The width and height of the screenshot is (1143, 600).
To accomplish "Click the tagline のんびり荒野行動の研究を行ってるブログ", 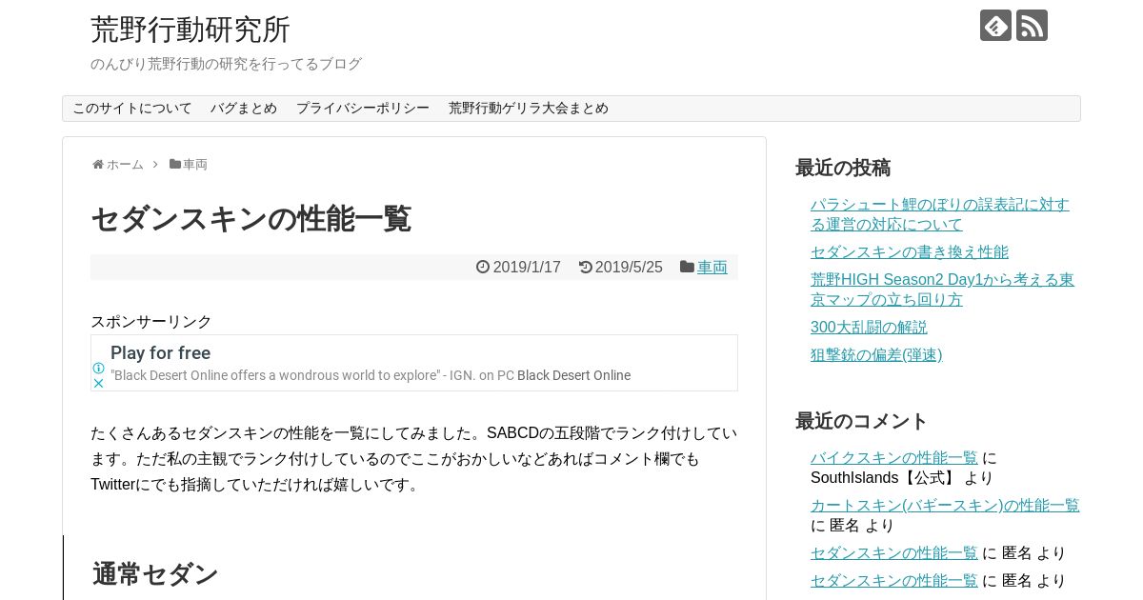I will point(226,64).
